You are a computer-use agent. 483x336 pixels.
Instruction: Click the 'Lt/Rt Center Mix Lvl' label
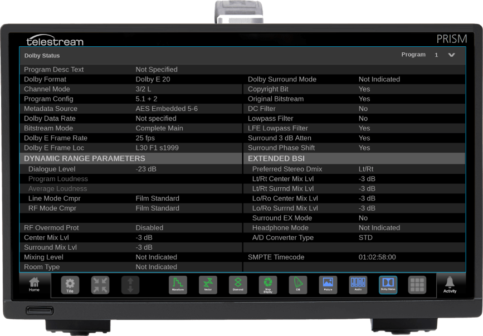click(283, 179)
